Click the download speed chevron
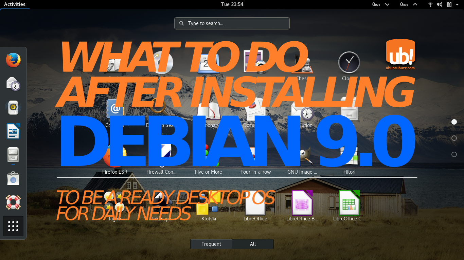Screen dimensions: 464x260 point(387,4)
